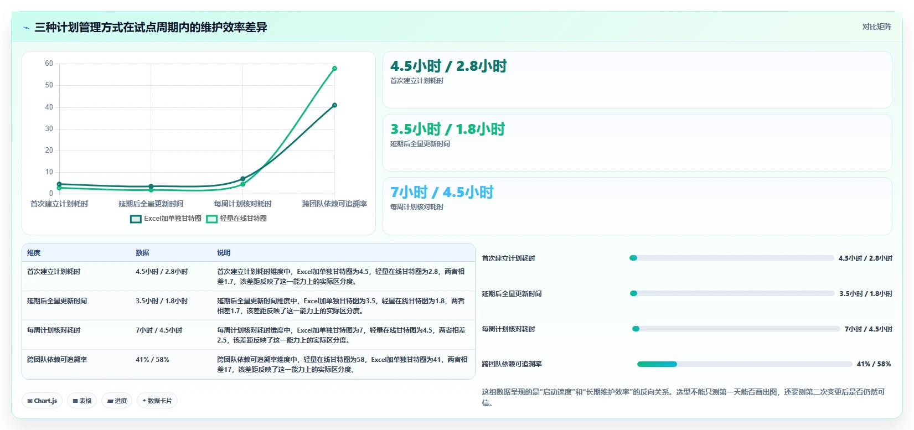This screenshot has width=914, height=430.
Task: Toggle the 轻量在线甘特图 legend swatch
Action: 211,219
